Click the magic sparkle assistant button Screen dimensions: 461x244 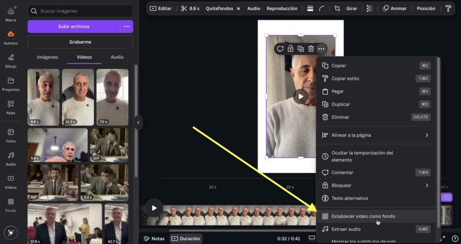pos(11,232)
